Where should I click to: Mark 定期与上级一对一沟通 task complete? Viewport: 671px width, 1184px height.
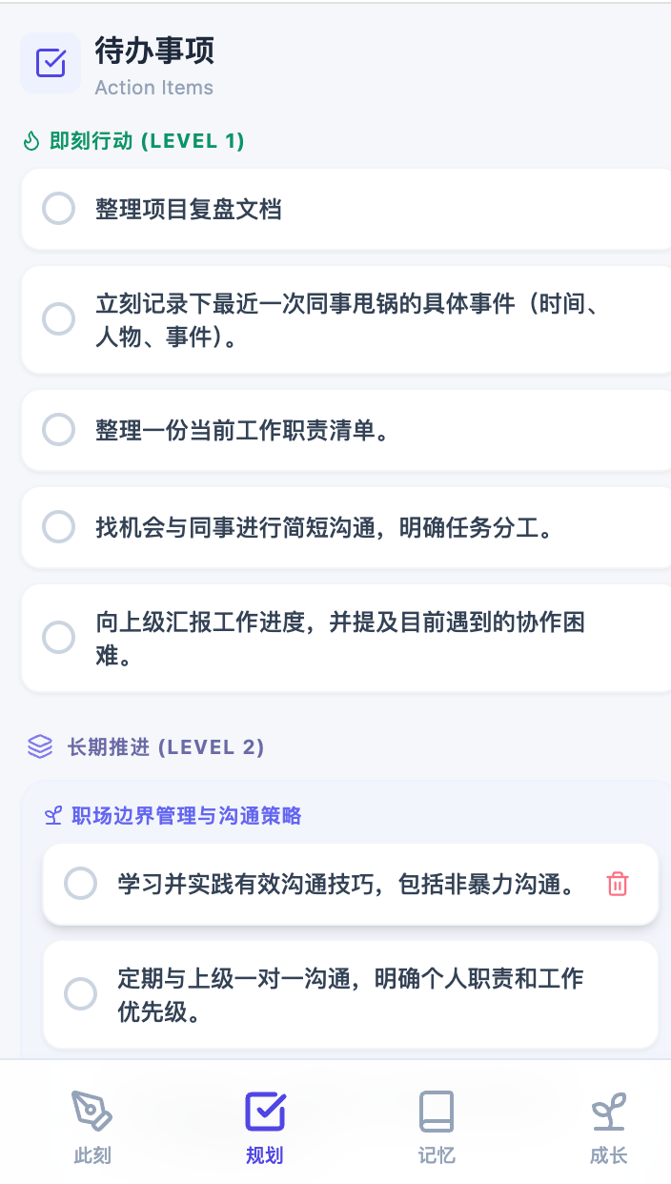click(x=80, y=994)
